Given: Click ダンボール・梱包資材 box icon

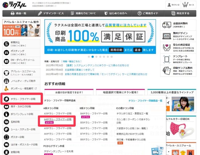Looking at the screenshot, I should point(6,88).
